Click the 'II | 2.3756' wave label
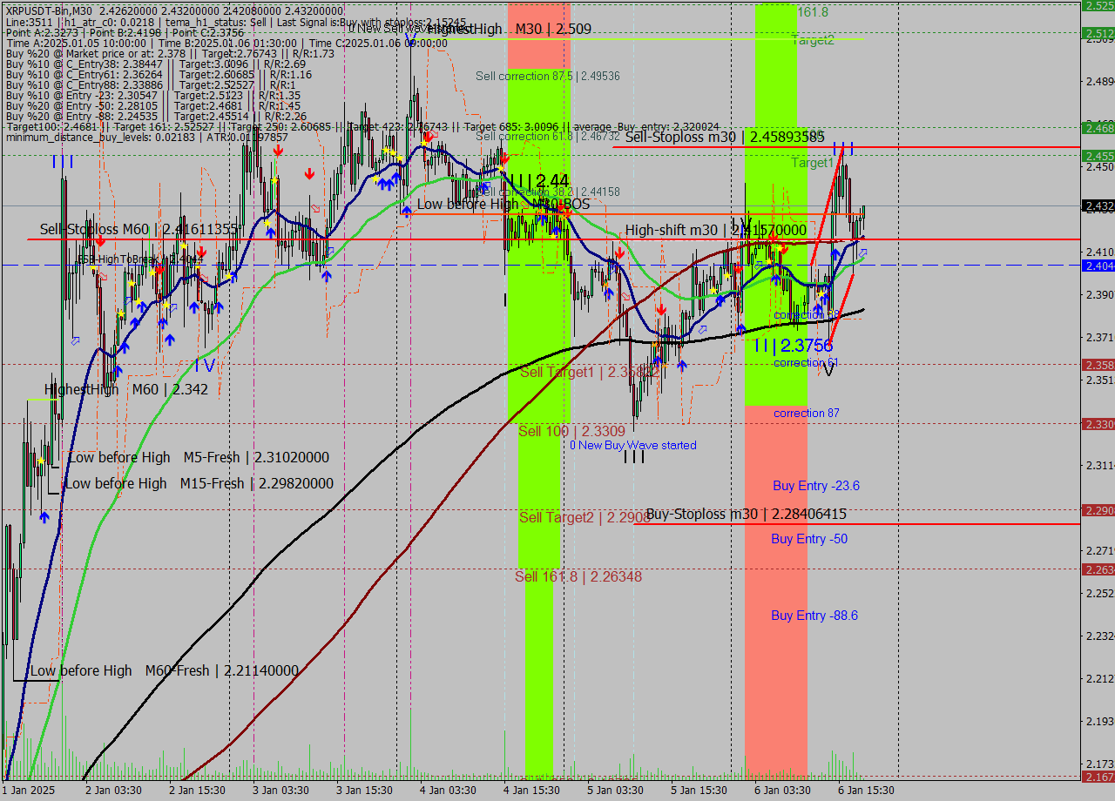1115x801 pixels. point(794,346)
